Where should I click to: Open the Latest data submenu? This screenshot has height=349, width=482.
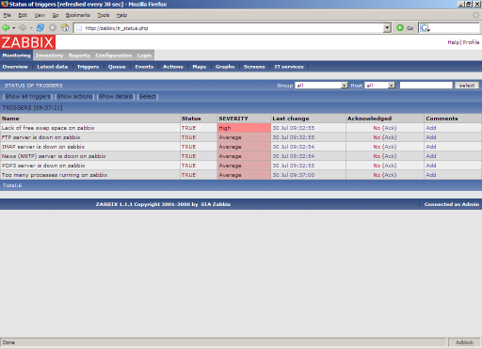53,67
